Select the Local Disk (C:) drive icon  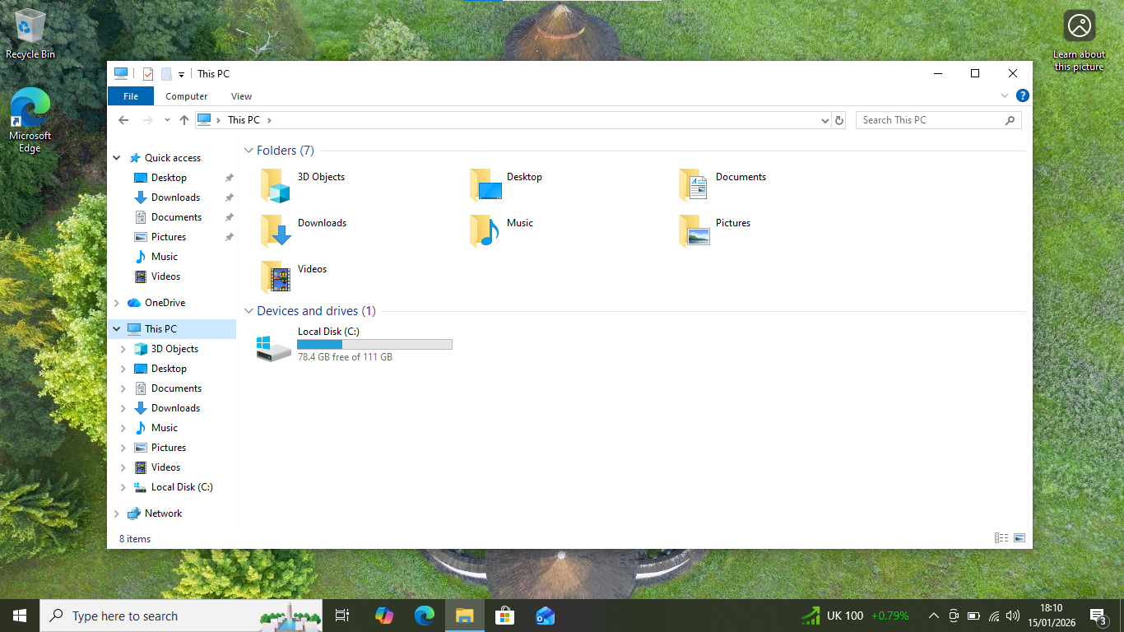click(273, 347)
